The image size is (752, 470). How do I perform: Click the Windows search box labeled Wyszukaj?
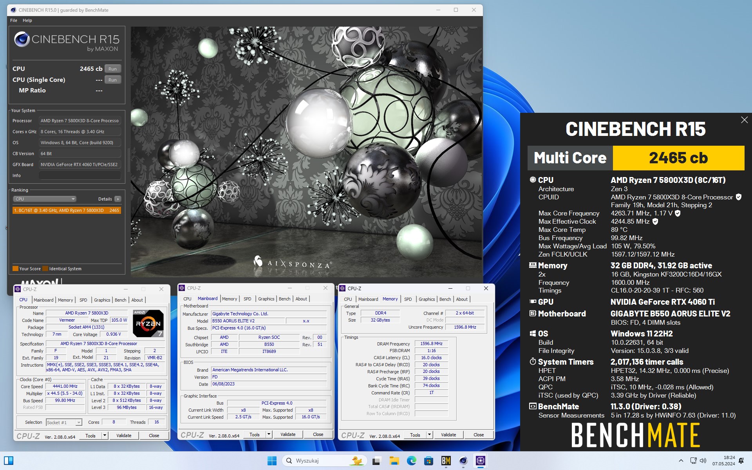(324, 461)
